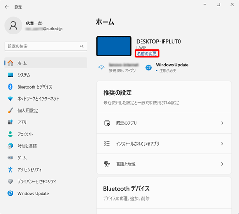Close the Settings window
Viewport: 239px width, 214px height.
click(x=232, y=4)
